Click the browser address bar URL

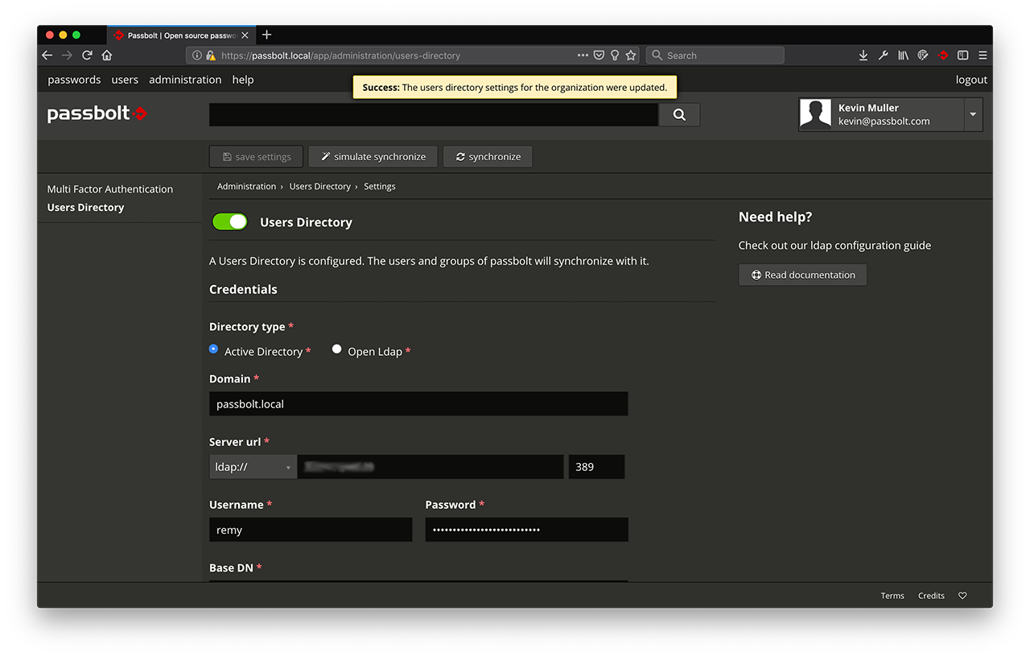pyautogui.click(x=340, y=56)
